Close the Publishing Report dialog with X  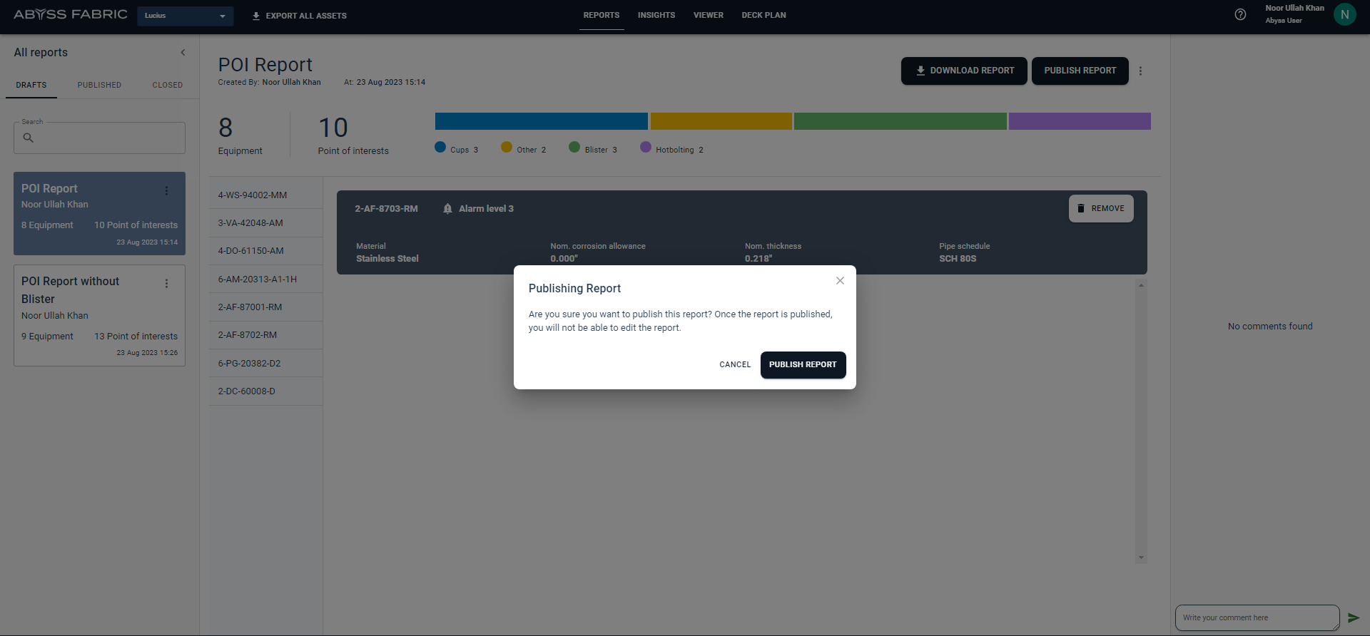click(x=840, y=281)
